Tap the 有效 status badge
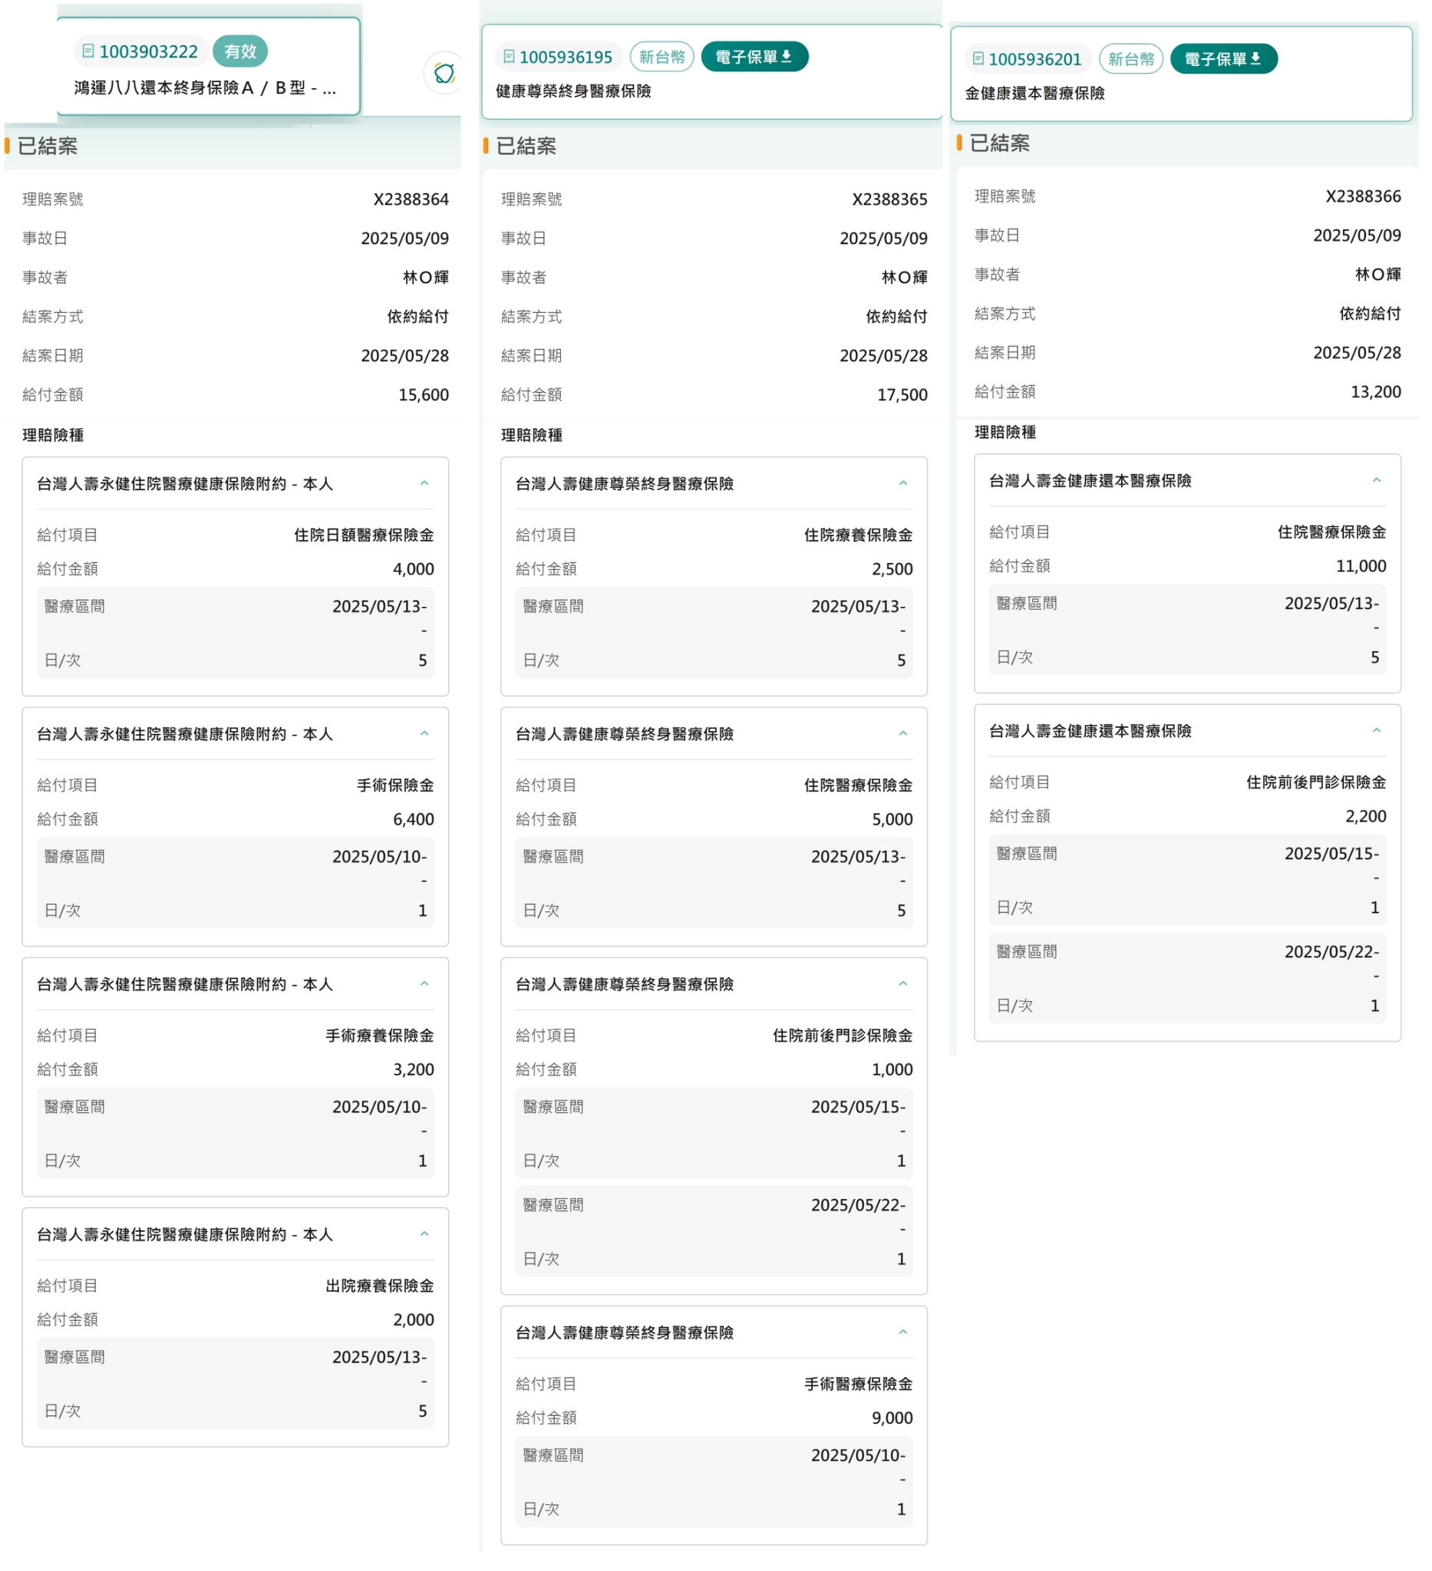The width and height of the screenshot is (1432, 1571). [x=240, y=51]
